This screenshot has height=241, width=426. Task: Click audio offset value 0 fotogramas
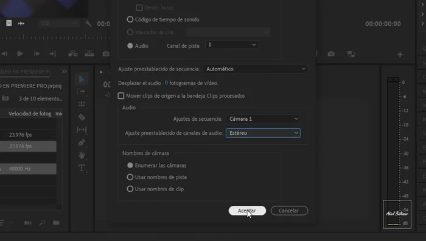click(x=166, y=83)
